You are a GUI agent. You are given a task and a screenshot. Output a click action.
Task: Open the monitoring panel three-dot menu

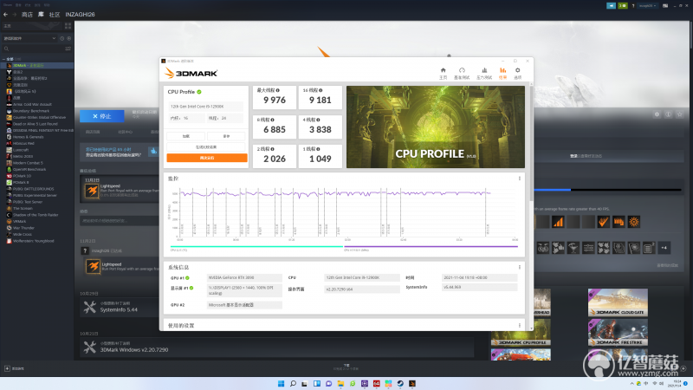click(519, 179)
